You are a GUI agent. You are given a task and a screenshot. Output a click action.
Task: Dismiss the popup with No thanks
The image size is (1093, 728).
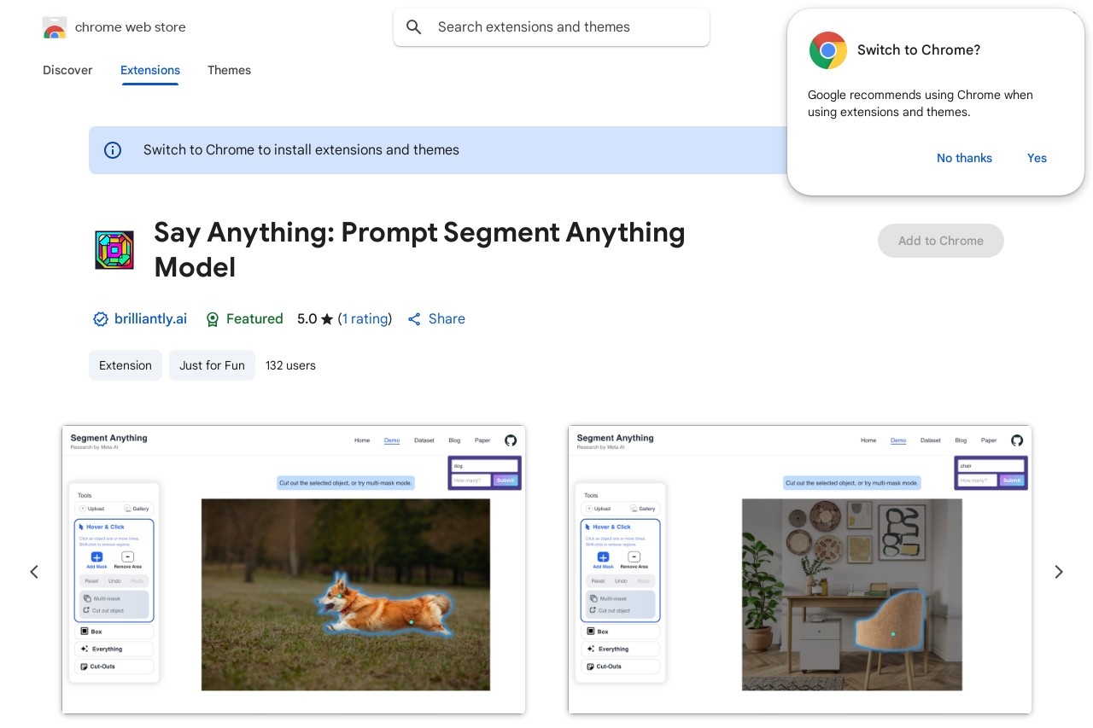(x=964, y=158)
